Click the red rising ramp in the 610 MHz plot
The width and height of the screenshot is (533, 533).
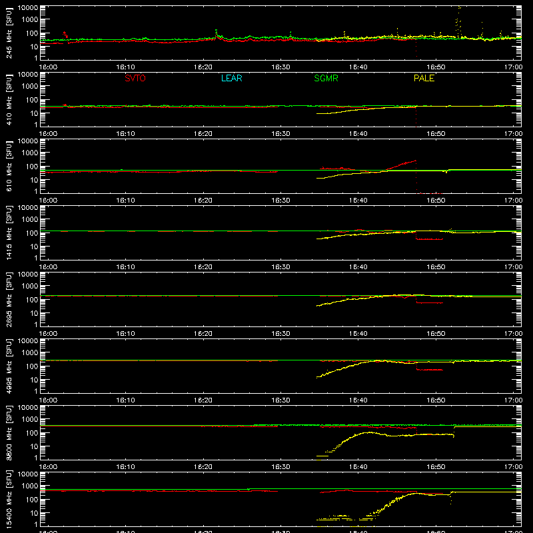point(401,165)
